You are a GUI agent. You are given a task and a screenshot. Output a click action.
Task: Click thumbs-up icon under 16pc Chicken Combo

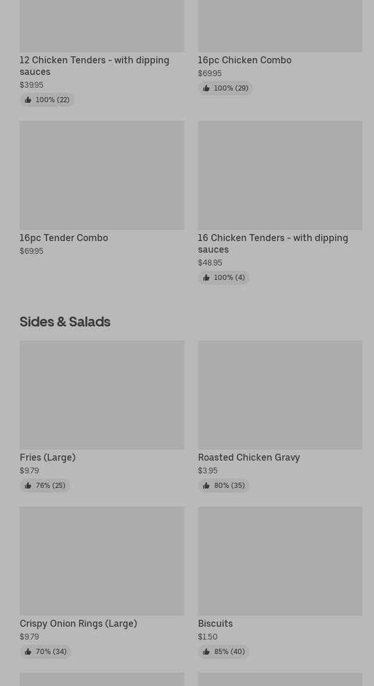pos(206,88)
